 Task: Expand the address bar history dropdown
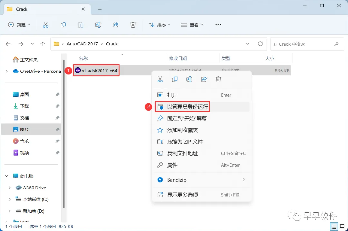click(248, 44)
